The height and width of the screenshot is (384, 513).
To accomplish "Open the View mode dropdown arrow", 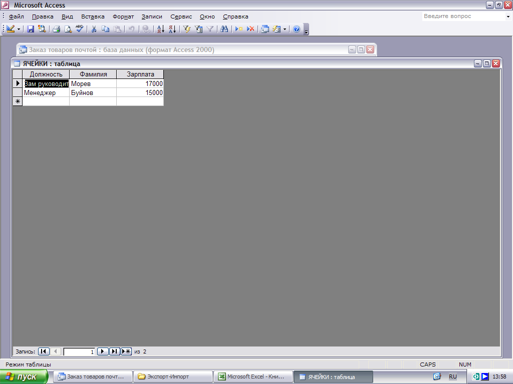I will point(19,29).
